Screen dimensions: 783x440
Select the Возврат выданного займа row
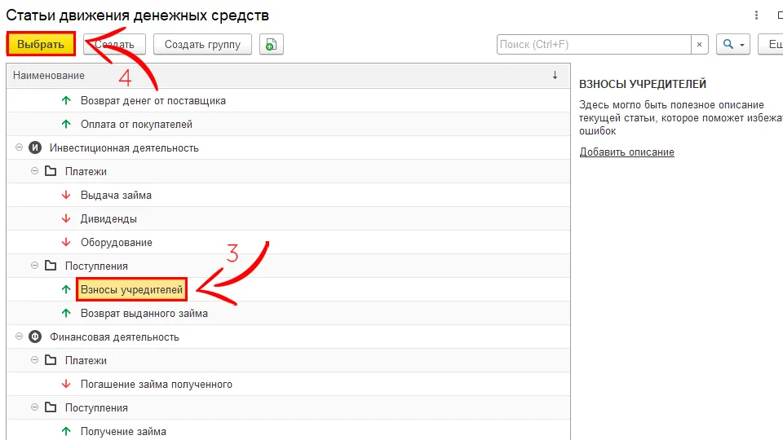click(x=144, y=314)
